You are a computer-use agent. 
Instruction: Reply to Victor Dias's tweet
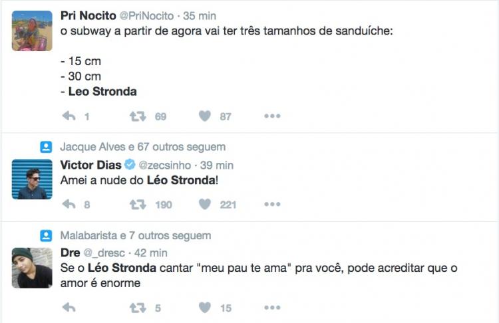click(68, 205)
